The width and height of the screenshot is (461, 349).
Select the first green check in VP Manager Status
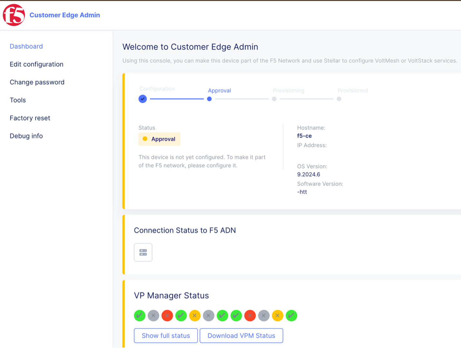140,316
